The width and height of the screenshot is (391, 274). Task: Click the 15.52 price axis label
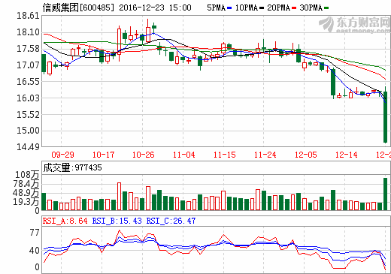(x=28, y=115)
